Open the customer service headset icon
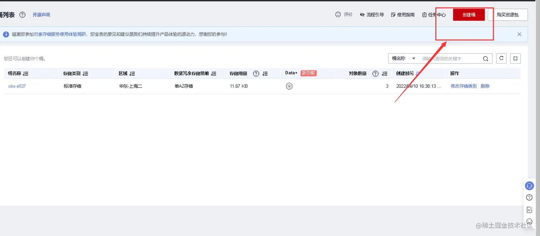The height and width of the screenshot is (236, 540). [529, 186]
